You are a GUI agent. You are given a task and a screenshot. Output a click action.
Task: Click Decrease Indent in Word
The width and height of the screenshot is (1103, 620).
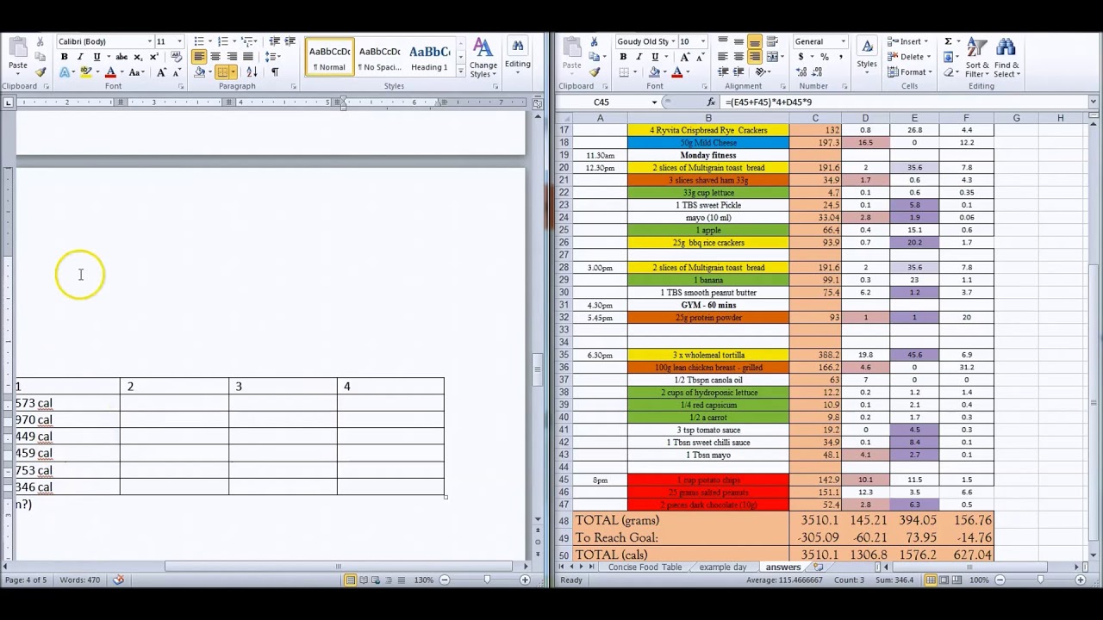click(275, 41)
